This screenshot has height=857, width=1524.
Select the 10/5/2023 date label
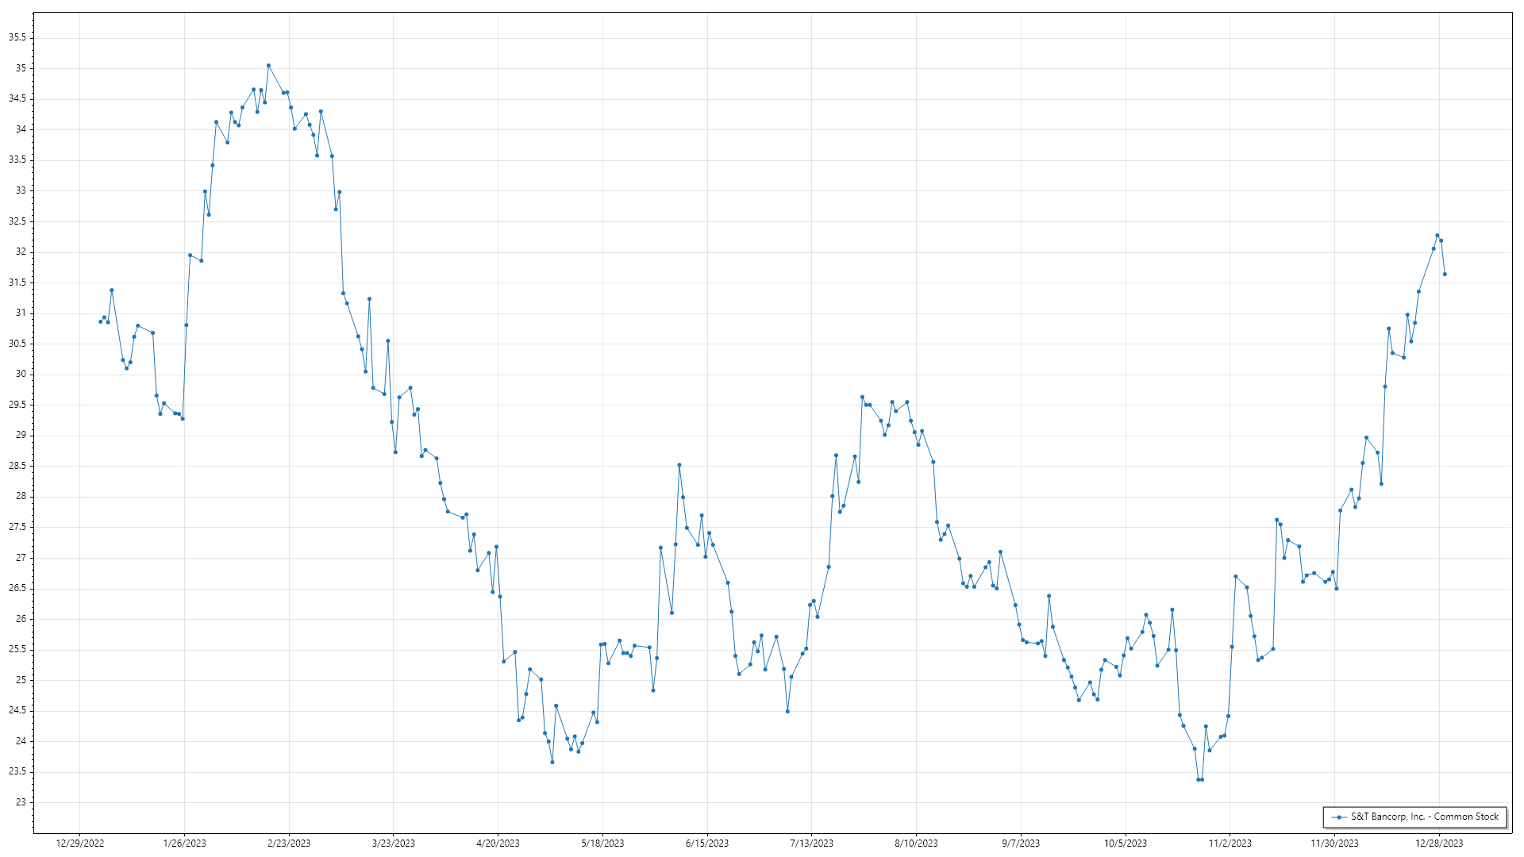tap(1126, 844)
